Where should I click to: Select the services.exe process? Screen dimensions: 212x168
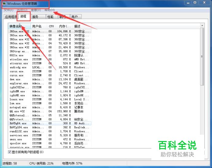[x=50, y=135]
